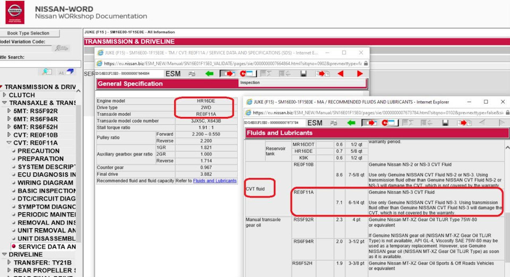The height and width of the screenshot is (277, 510).
Task: Click the SDS window address bar URL
Action: [x=233, y=64]
